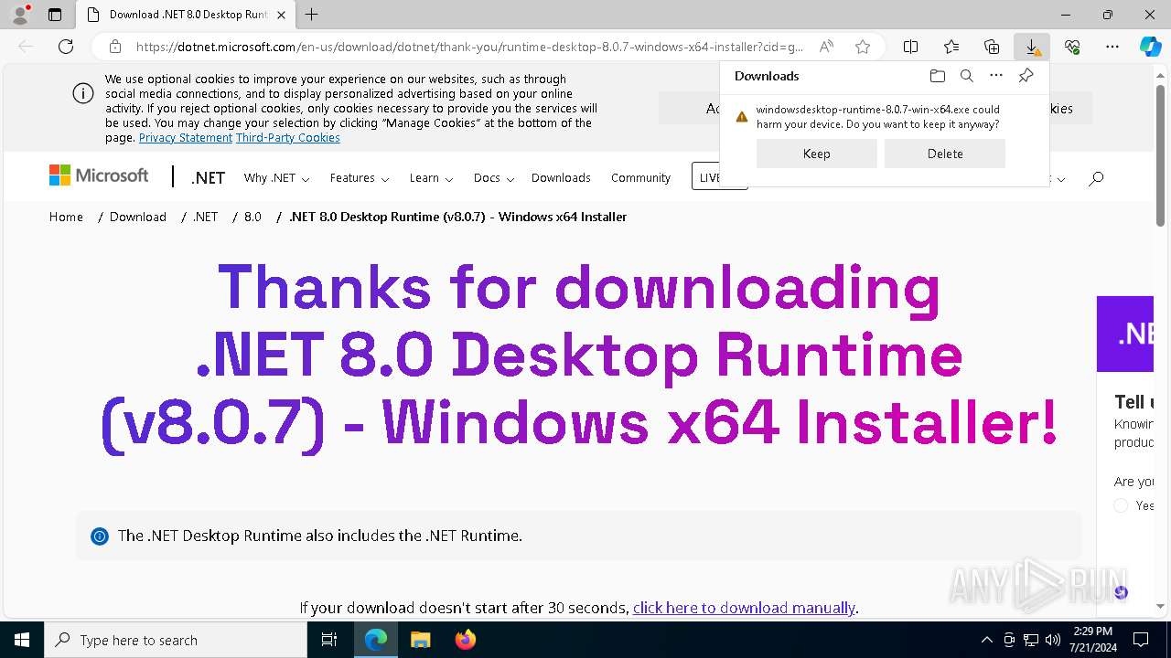Activate Read aloud icon in address bar

pyautogui.click(x=826, y=47)
